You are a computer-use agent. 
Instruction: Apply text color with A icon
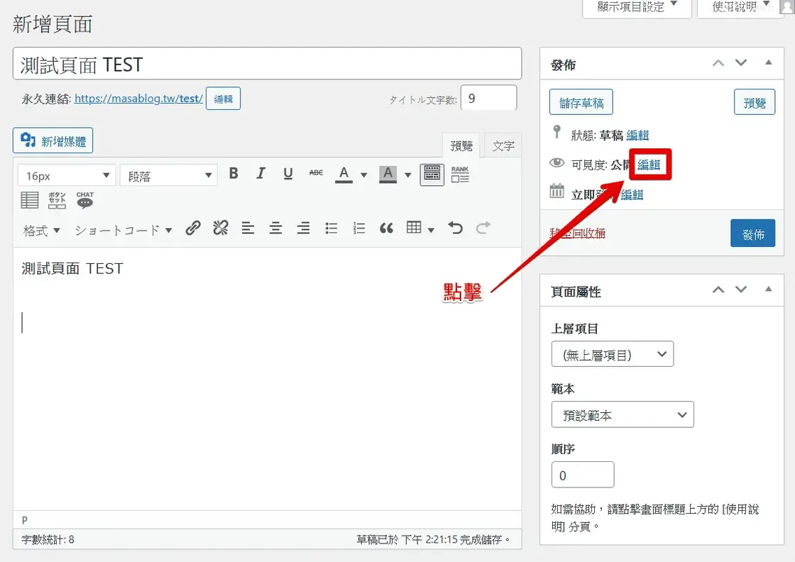point(344,174)
